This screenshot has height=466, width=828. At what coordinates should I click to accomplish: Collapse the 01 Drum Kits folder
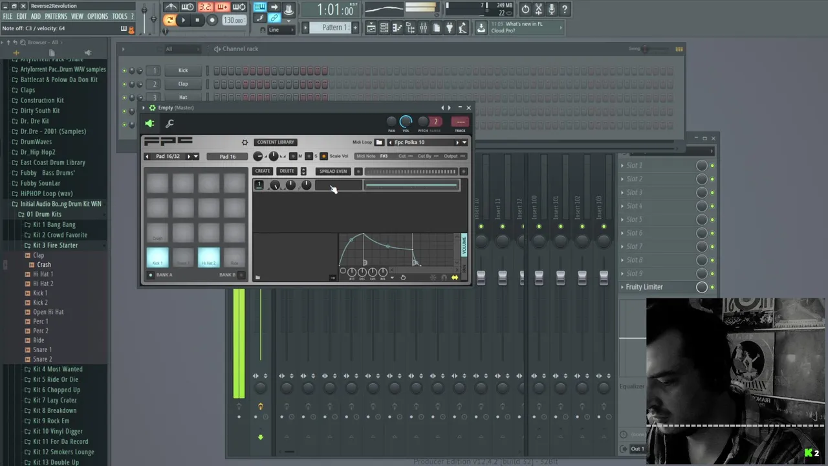click(x=43, y=214)
